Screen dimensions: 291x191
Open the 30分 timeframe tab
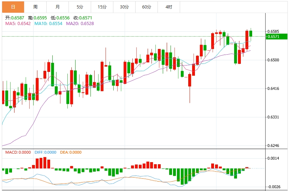(x=124, y=7)
